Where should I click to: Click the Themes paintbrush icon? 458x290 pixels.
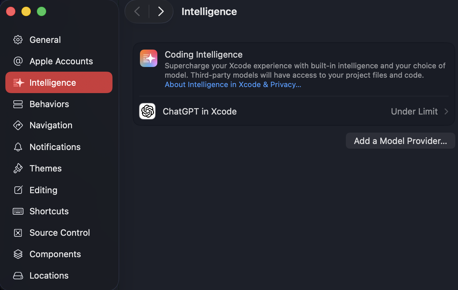(x=18, y=168)
